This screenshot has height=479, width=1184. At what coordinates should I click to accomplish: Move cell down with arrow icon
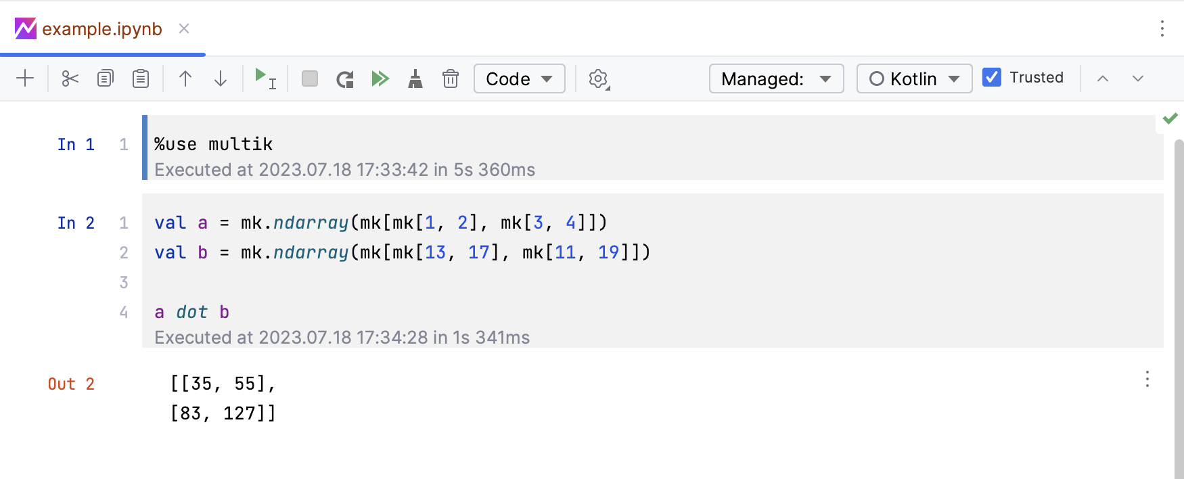click(221, 78)
